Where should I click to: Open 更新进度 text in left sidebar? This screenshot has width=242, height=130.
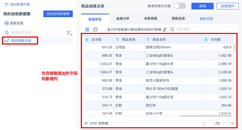tap(17, 23)
